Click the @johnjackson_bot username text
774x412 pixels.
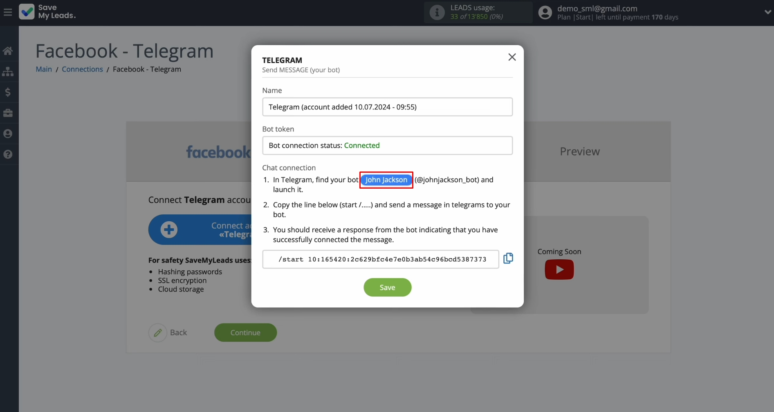click(x=446, y=180)
